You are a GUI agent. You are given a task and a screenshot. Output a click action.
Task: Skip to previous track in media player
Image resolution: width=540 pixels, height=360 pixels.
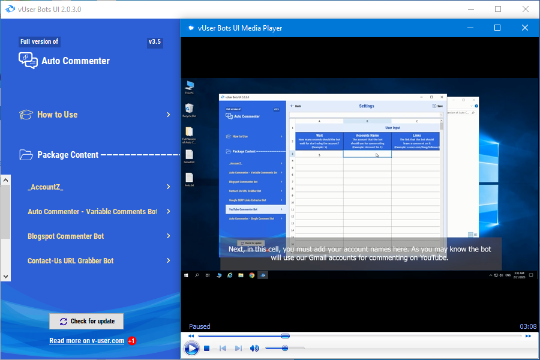point(223,348)
